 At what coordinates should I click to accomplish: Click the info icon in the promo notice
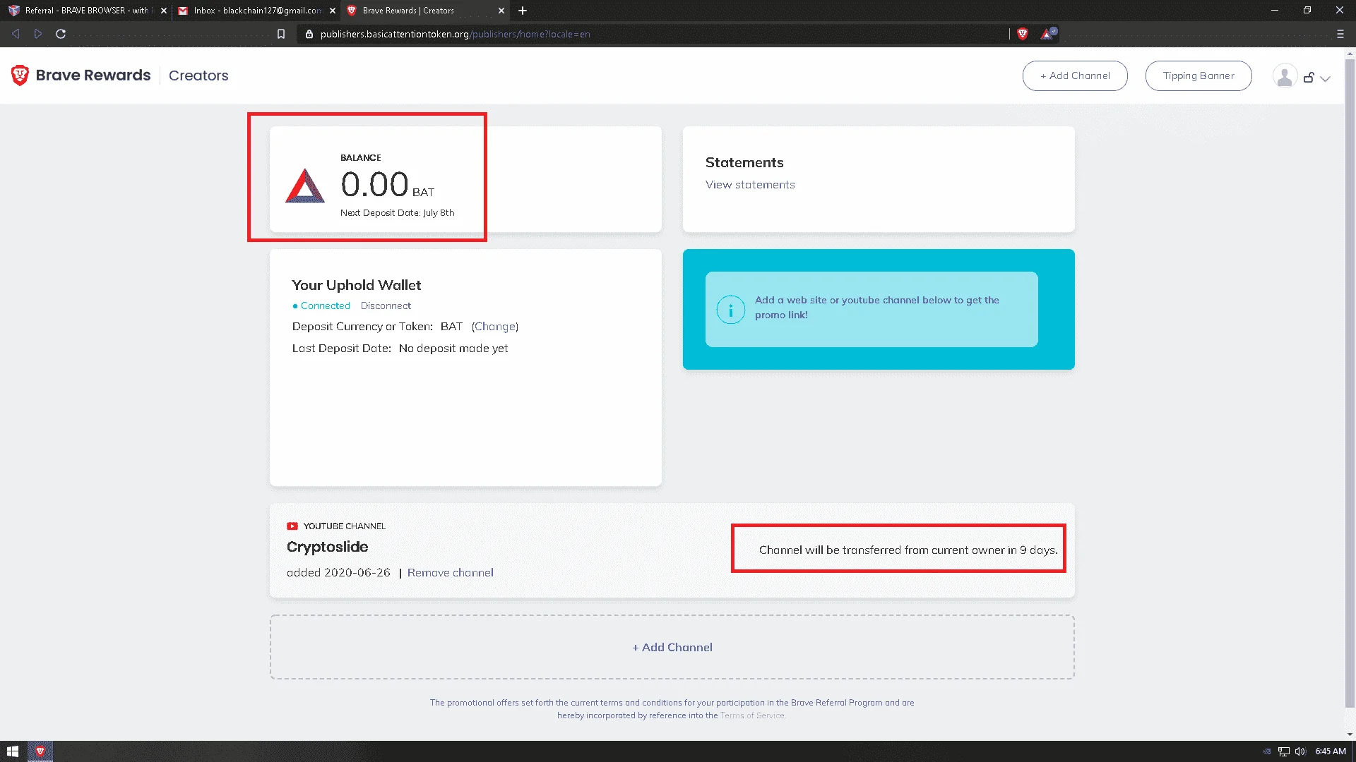point(731,310)
